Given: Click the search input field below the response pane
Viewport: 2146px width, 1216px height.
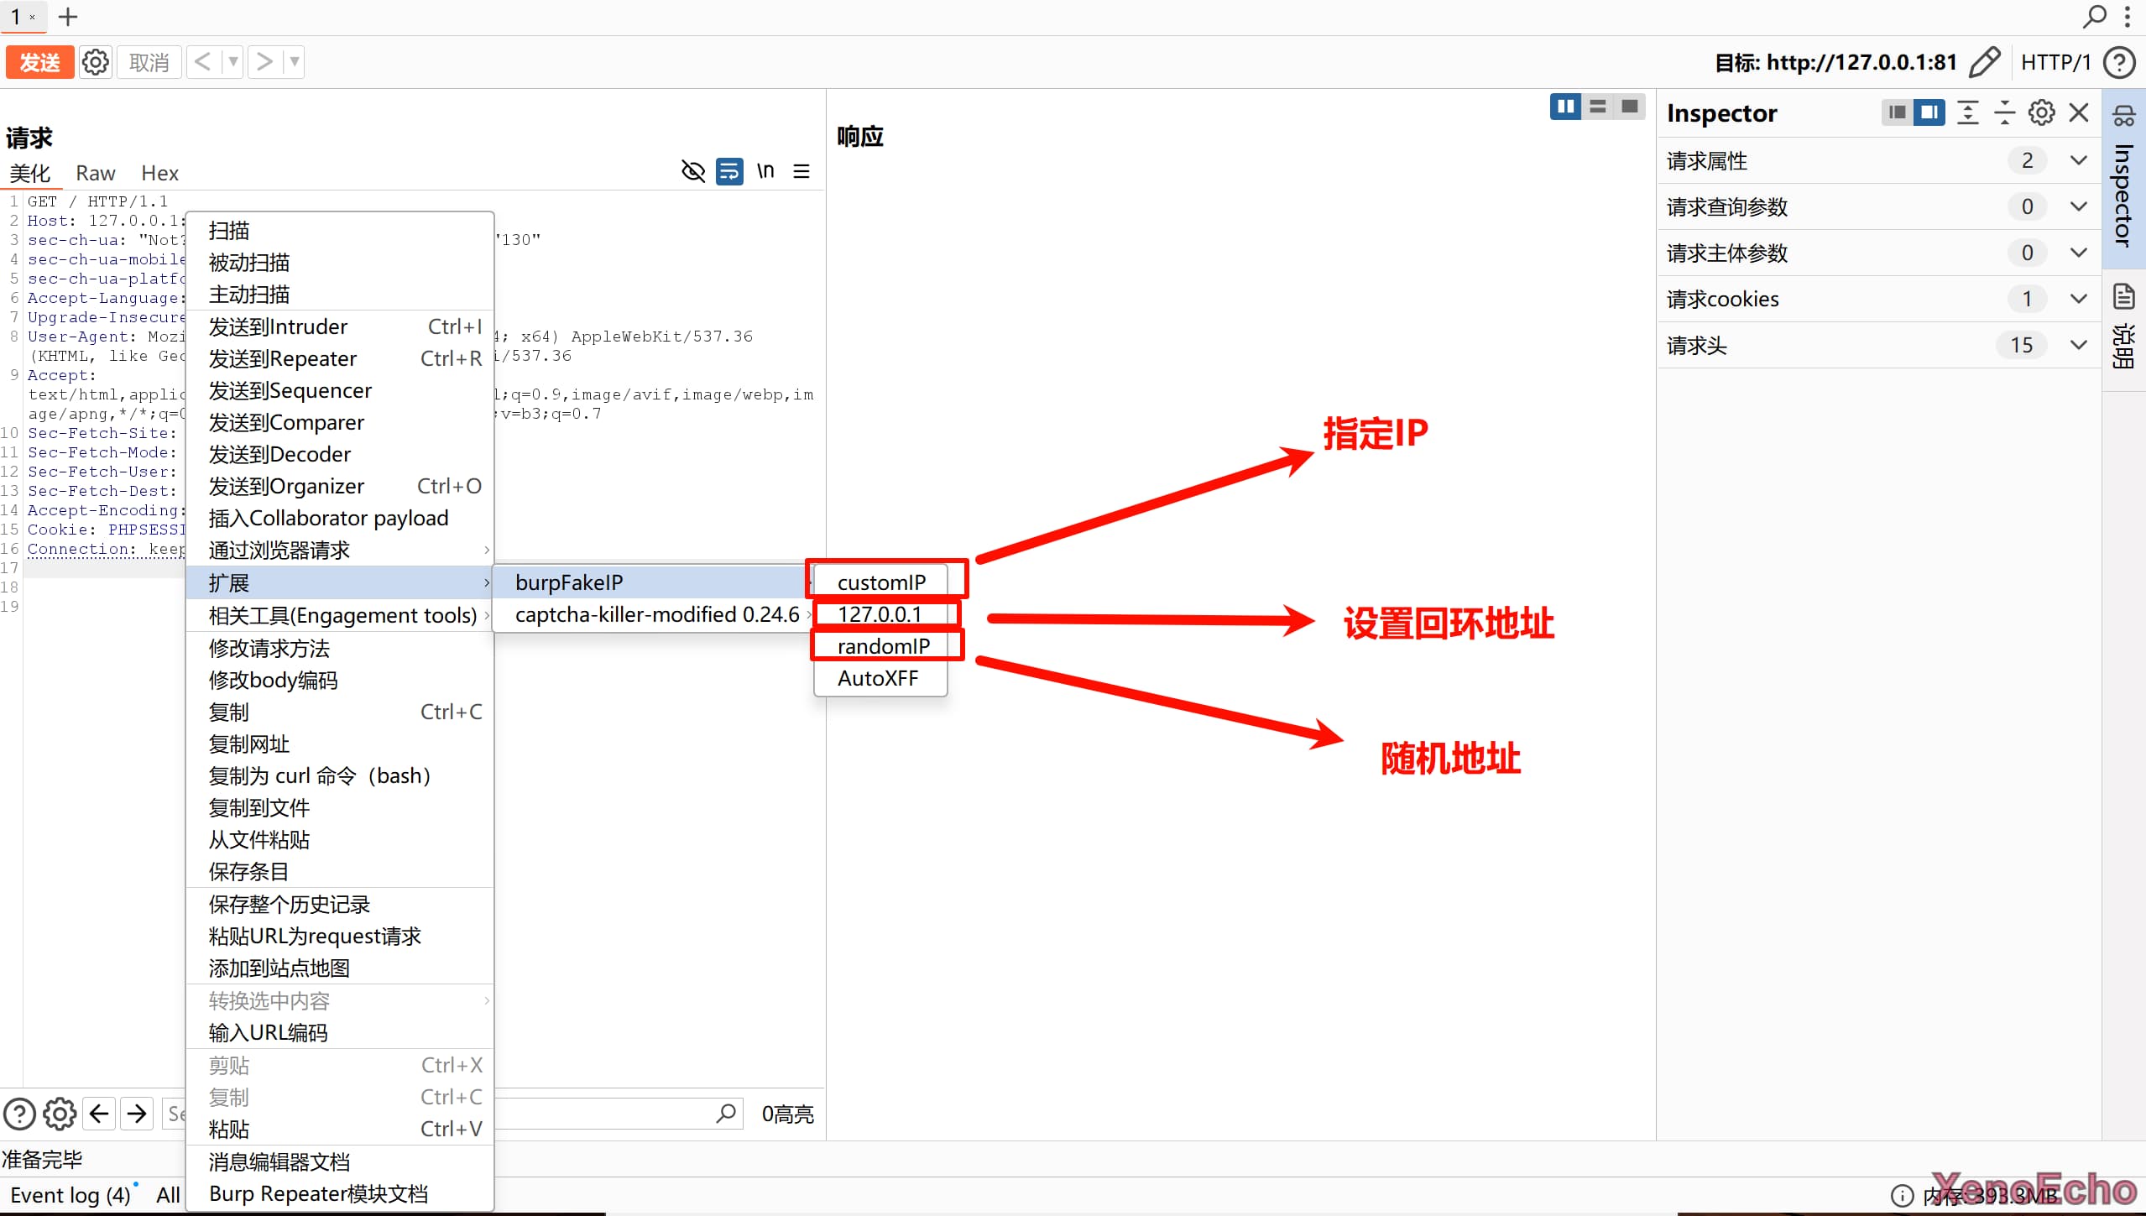Looking at the screenshot, I should point(604,1114).
